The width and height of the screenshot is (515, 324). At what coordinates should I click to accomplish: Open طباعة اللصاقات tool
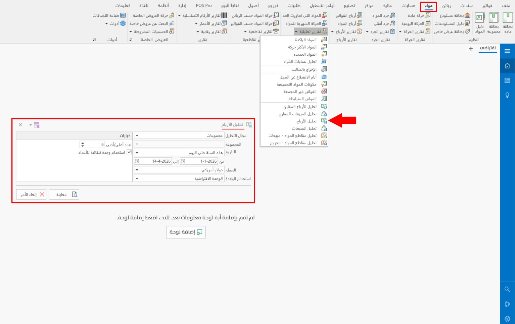coord(109,15)
